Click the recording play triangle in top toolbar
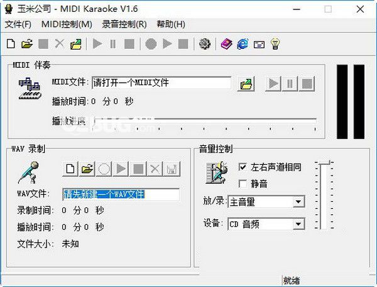Viewport: 377px width, 287px height. click(167, 44)
